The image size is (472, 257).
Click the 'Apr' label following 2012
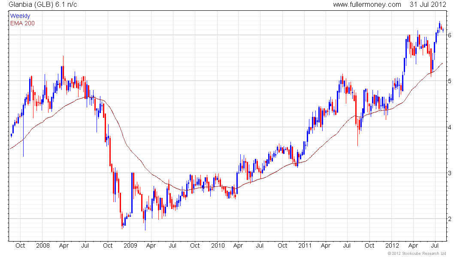413,245
